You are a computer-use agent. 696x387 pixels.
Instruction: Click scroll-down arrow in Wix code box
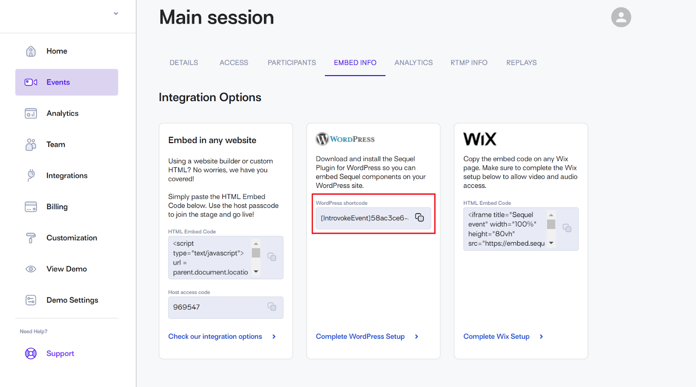click(x=551, y=243)
